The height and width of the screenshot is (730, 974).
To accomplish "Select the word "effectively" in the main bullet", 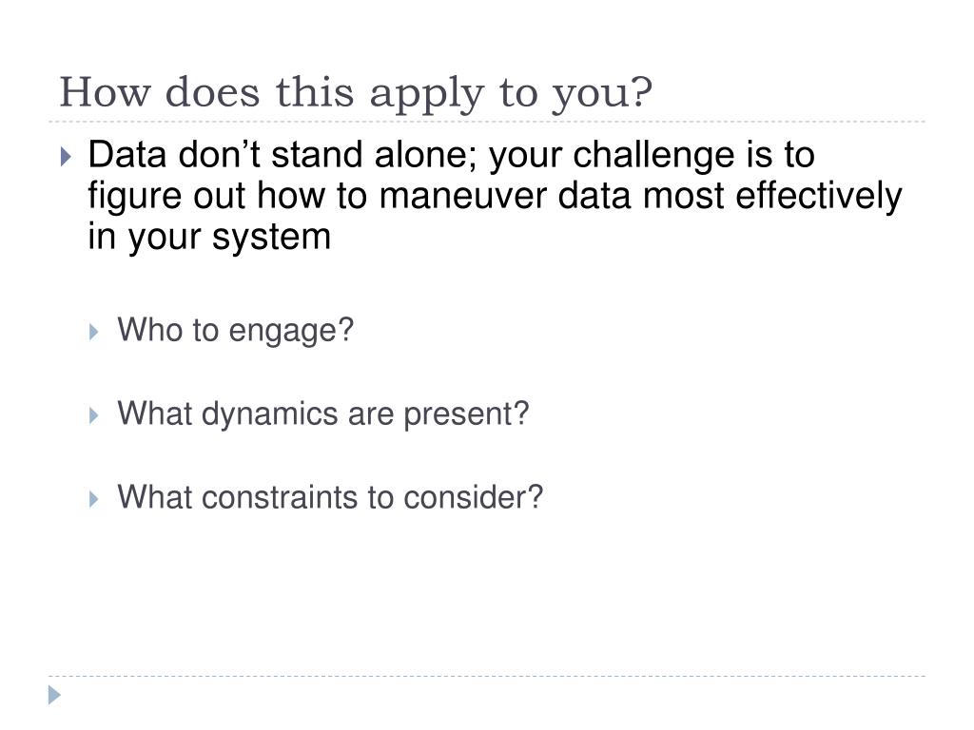I will 818,196.
